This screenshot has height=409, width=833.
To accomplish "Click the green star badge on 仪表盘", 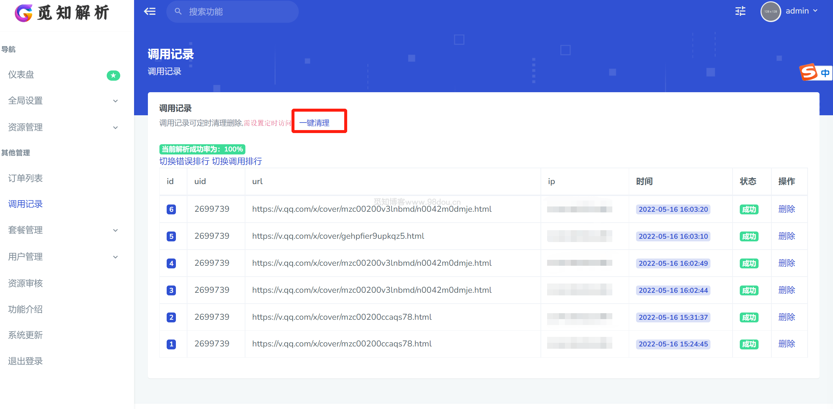I will (x=113, y=75).
